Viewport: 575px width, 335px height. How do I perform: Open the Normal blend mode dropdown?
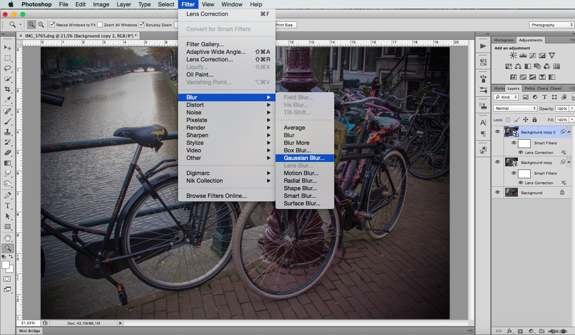(x=515, y=108)
